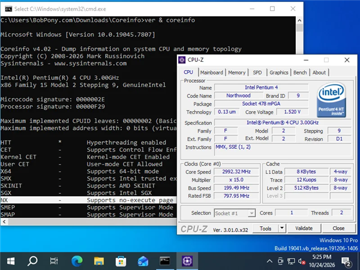This screenshot has height=270, width=360.
Task: Click the X64 Supports 64-bit mode line
Action: pos(80,171)
